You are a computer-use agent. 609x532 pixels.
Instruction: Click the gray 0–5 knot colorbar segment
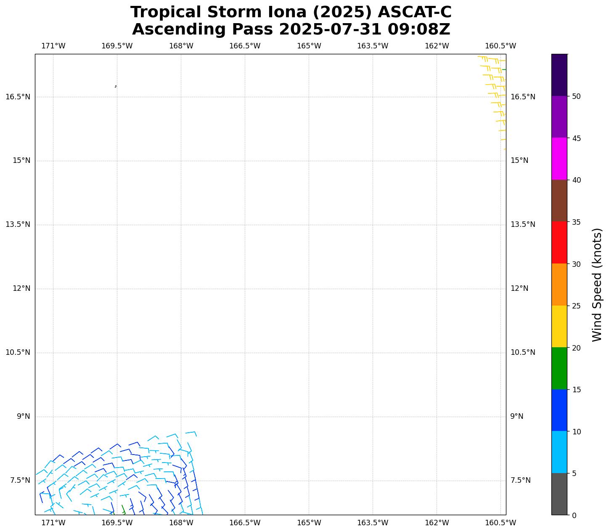coord(559,494)
